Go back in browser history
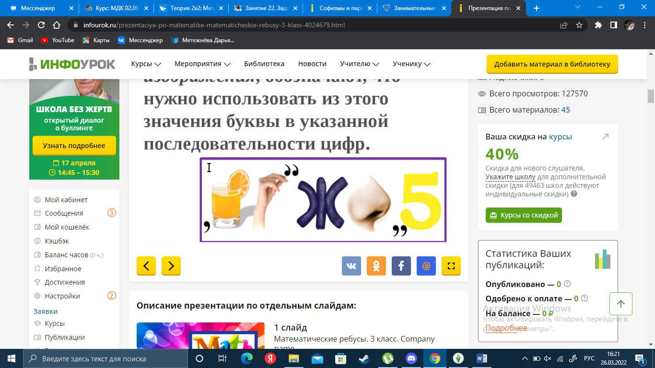Viewport: 655px width, 368px height. click(x=11, y=25)
